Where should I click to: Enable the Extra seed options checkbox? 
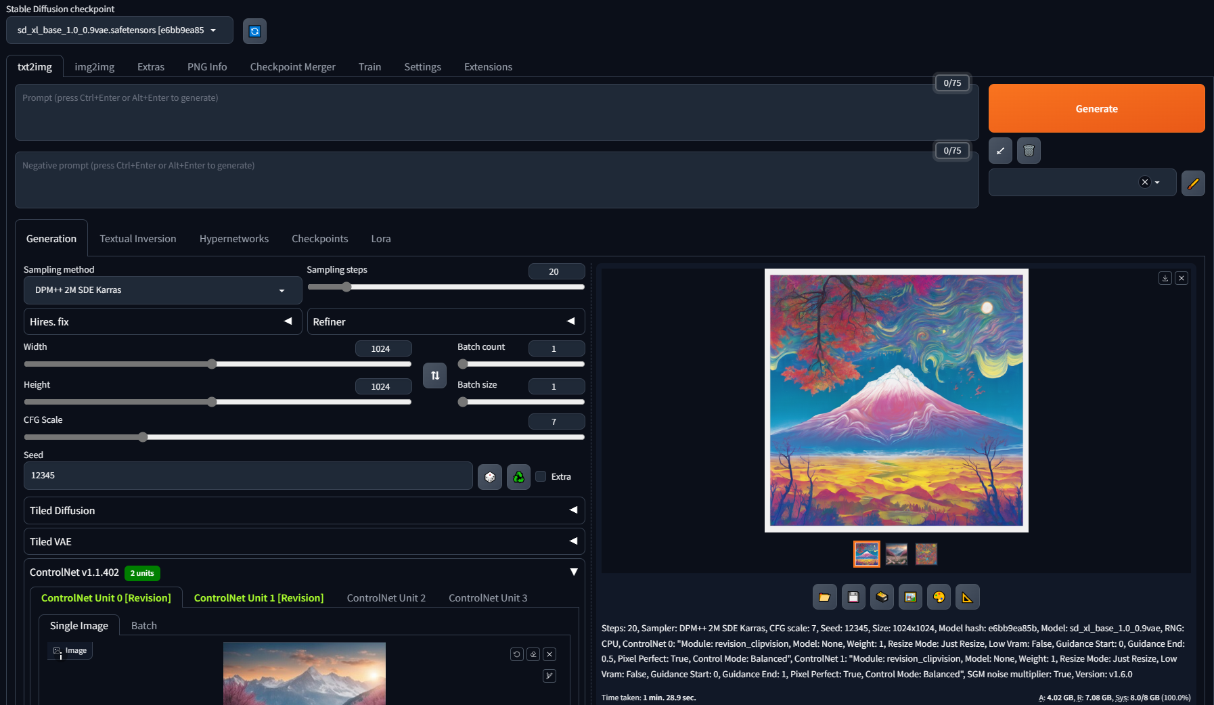coord(541,476)
